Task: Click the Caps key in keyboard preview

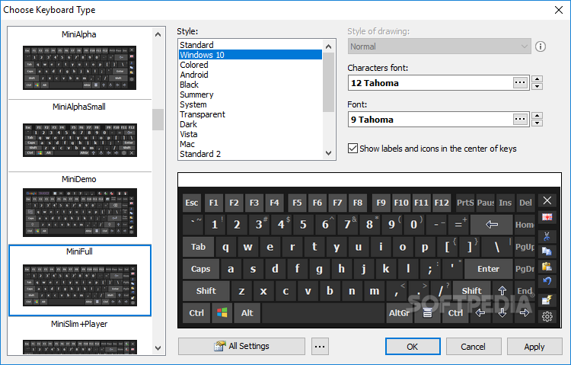Action: (x=201, y=269)
